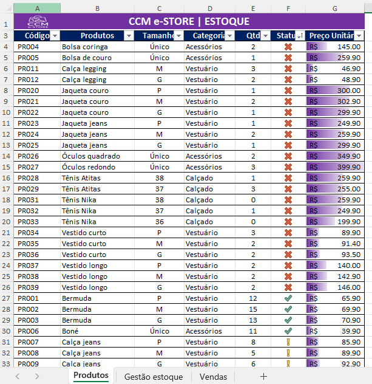Click red X status icon for PR020
This screenshot has height=384, width=372.
click(x=288, y=91)
